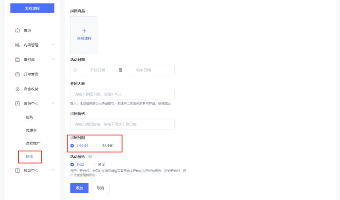This screenshot has width=340, height=200.
Task: Click the 关联课程 link text
Action: (x=84, y=38)
